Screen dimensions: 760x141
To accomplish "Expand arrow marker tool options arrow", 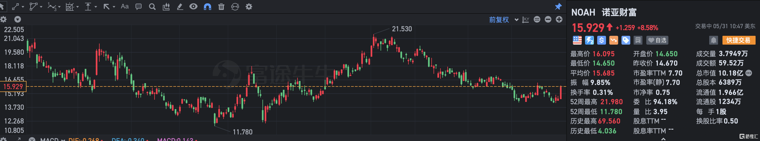I will [x=114, y=7].
